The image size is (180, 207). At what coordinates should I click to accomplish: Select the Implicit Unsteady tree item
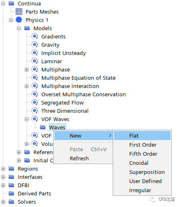pyautogui.click(x=64, y=53)
